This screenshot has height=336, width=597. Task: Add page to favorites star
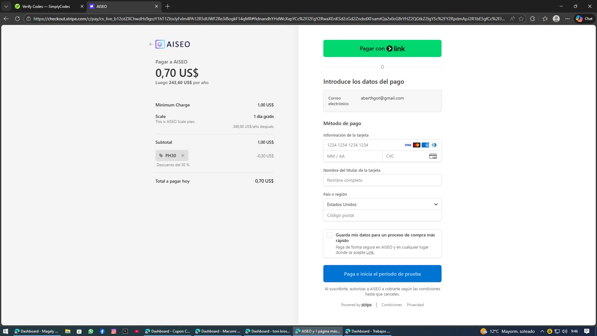(x=521, y=19)
